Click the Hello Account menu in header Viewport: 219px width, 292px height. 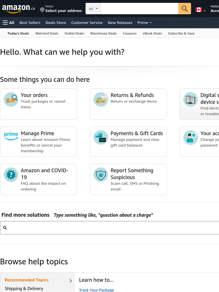tap(215, 9)
